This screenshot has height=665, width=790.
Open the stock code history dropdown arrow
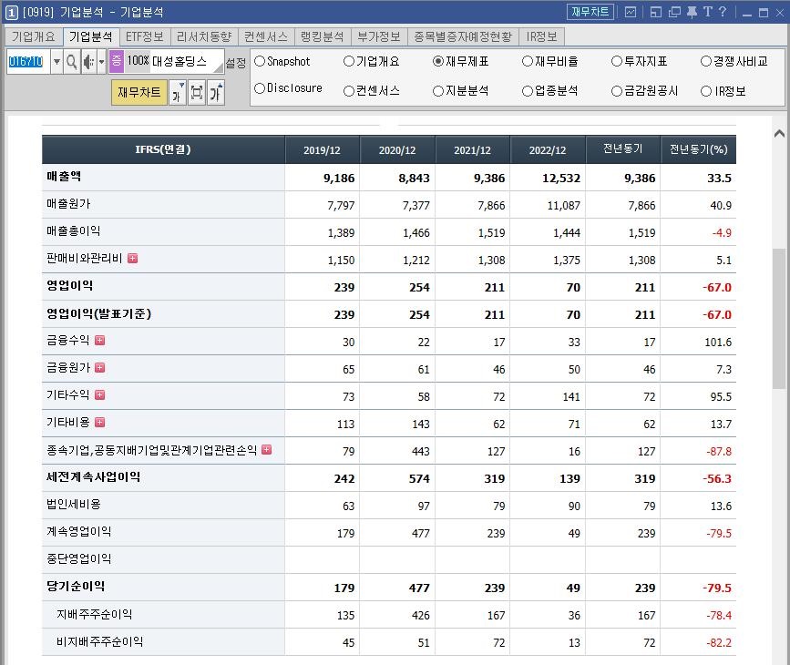click(x=56, y=62)
